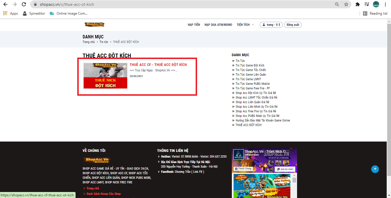Open Danh Sách Group Của Shop link

103,194
